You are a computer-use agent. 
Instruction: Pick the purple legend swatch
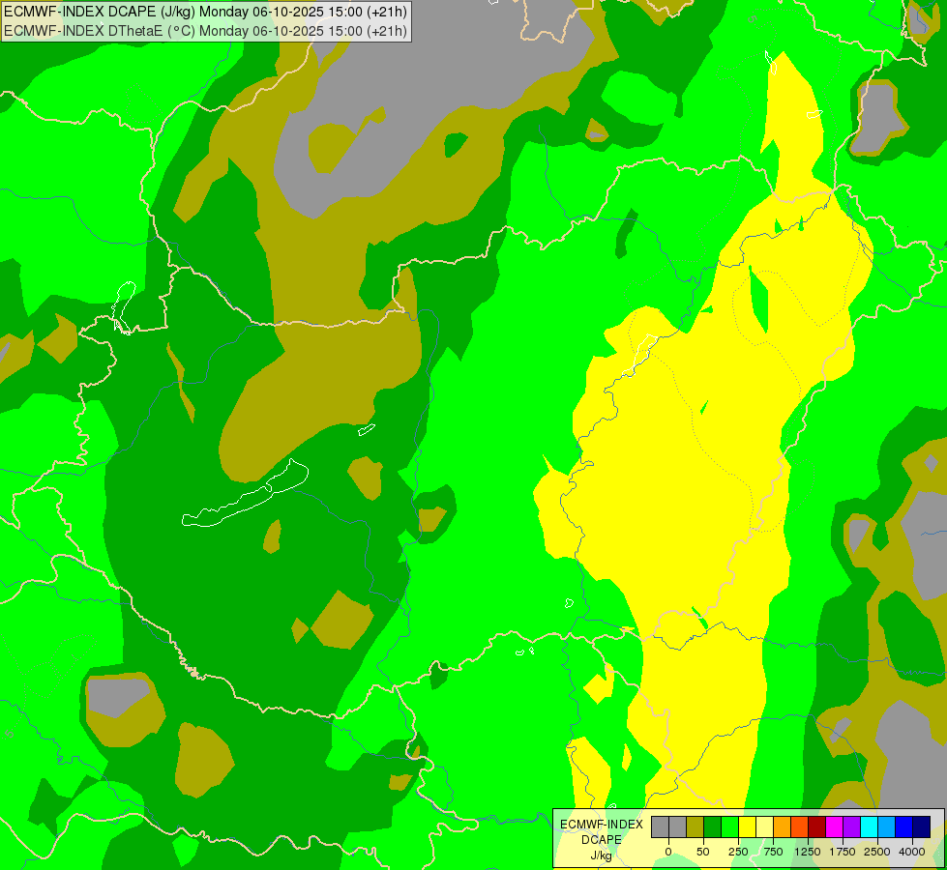[x=851, y=826]
